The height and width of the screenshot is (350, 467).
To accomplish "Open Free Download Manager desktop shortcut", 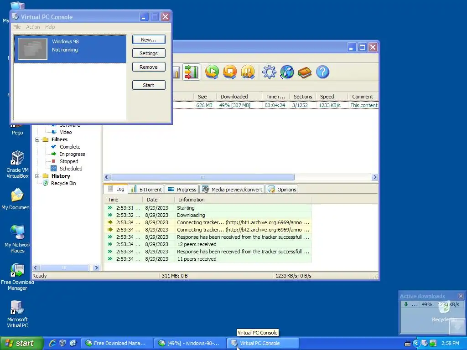I will [17, 277].
